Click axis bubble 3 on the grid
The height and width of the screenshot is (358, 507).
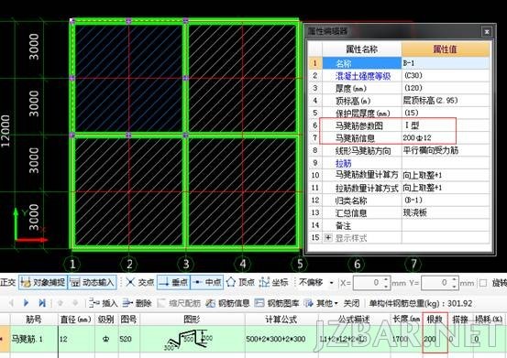click(x=185, y=264)
